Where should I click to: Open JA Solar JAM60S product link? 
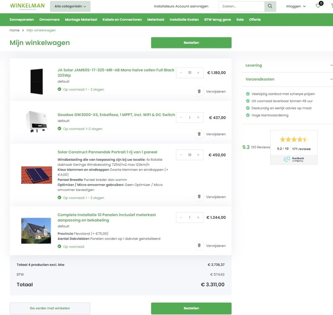pyautogui.click(x=116, y=72)
